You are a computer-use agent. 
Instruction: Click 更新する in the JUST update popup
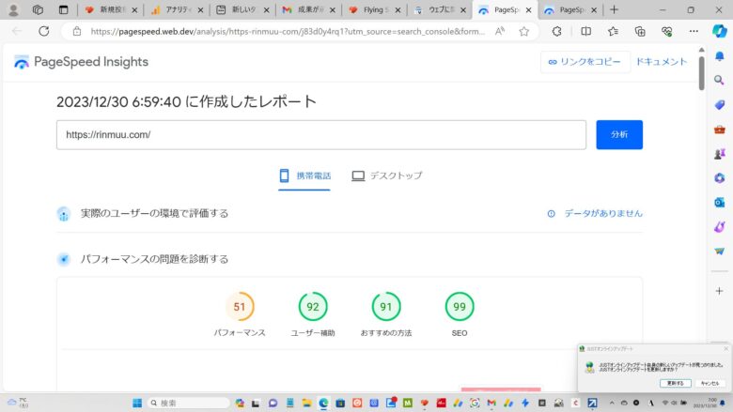(x=675, y=383)
